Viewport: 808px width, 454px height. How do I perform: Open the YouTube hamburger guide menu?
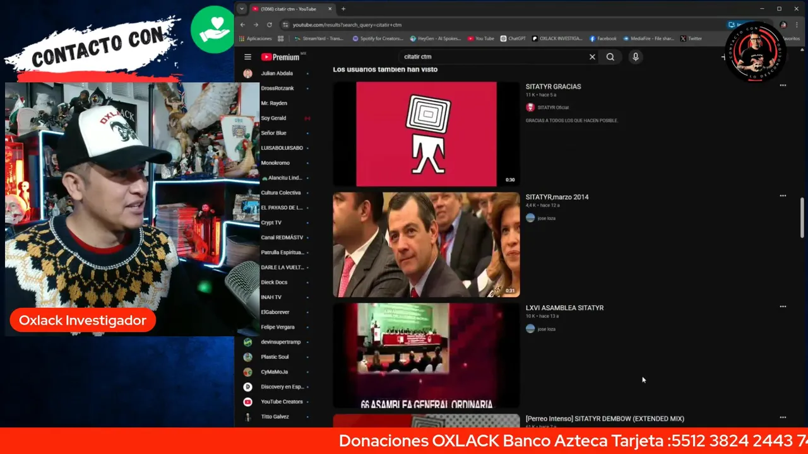click(247, 57)
